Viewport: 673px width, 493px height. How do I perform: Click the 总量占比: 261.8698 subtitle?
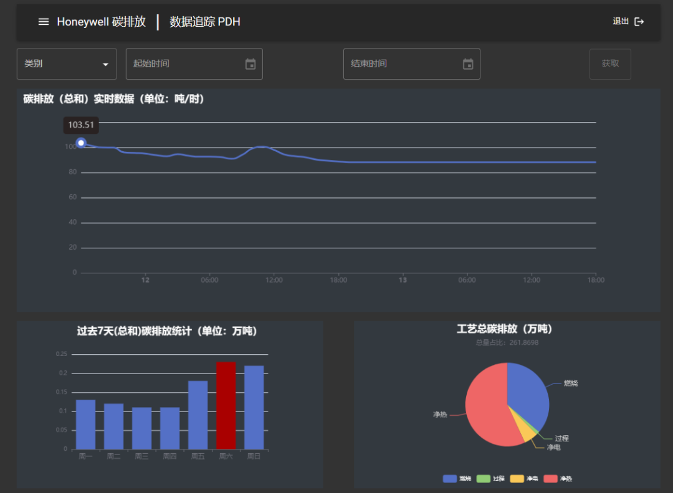[x=507, y=342]
